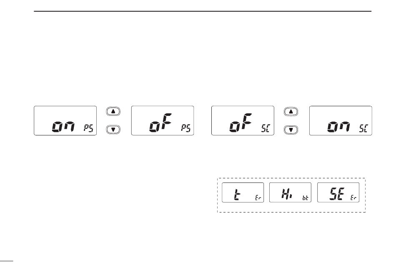Click the 'SC' indicator beside 'on'
396x280 pixels.
click(x=363, y=128)
